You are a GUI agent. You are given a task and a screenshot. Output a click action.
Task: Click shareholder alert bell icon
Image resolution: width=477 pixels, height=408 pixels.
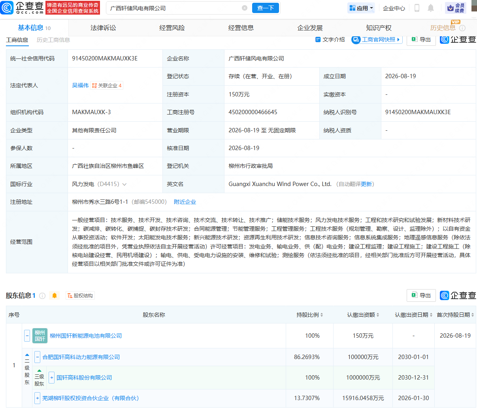pos(55,295)
